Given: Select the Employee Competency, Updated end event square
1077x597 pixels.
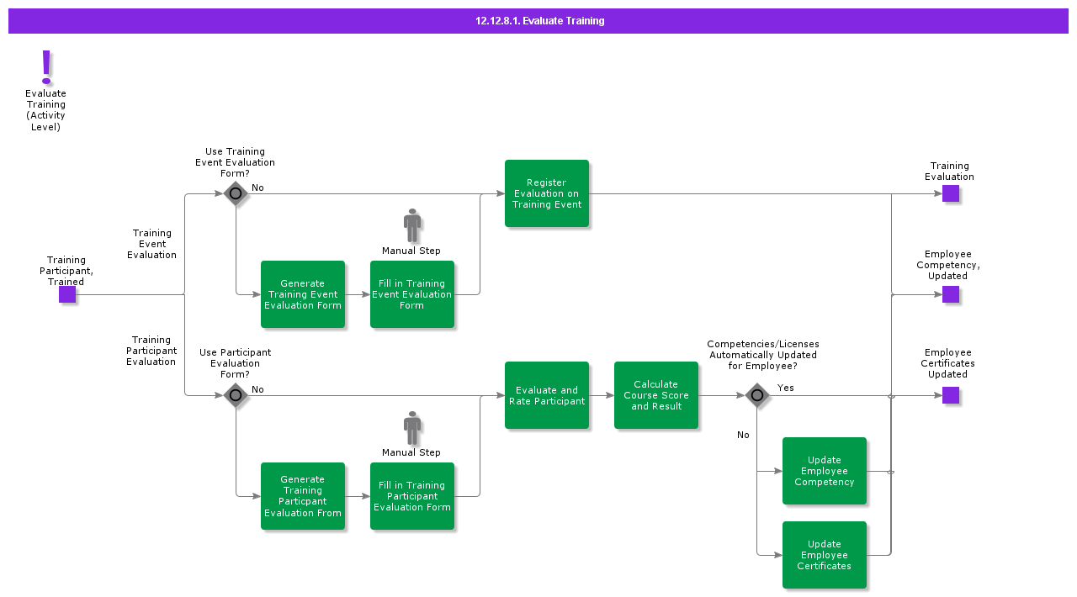Looking at the screenshot, I should (951, 294).
